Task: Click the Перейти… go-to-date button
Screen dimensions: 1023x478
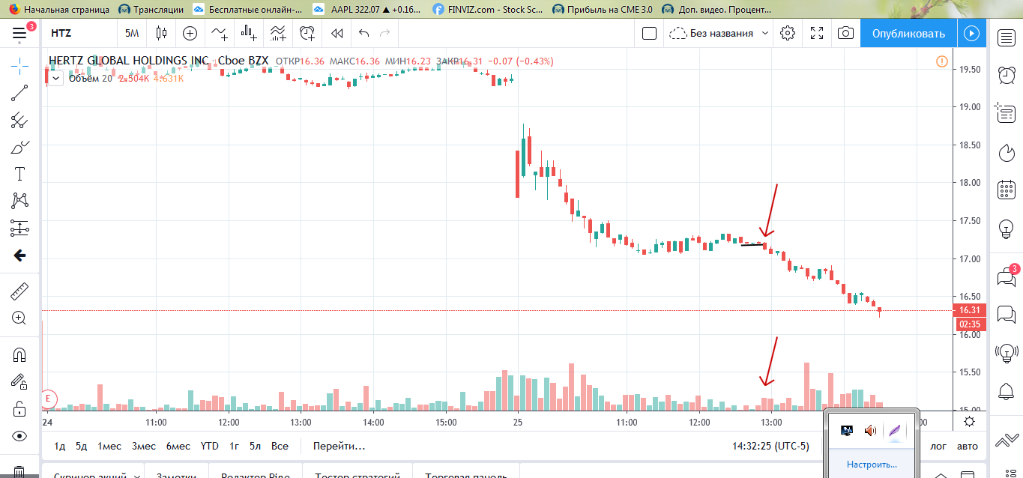Action: pos(340,446)
